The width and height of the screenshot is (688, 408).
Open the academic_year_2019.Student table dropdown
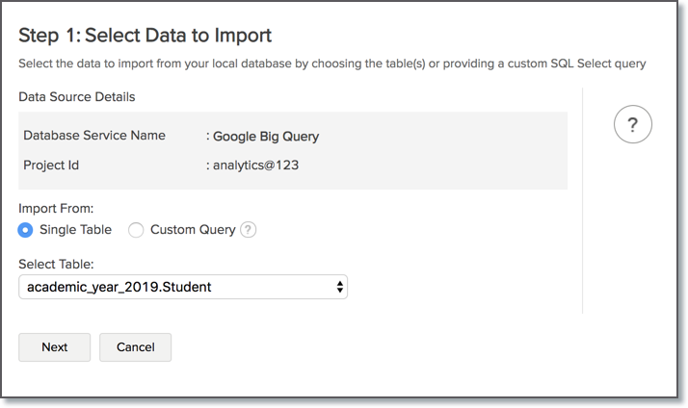183,287
